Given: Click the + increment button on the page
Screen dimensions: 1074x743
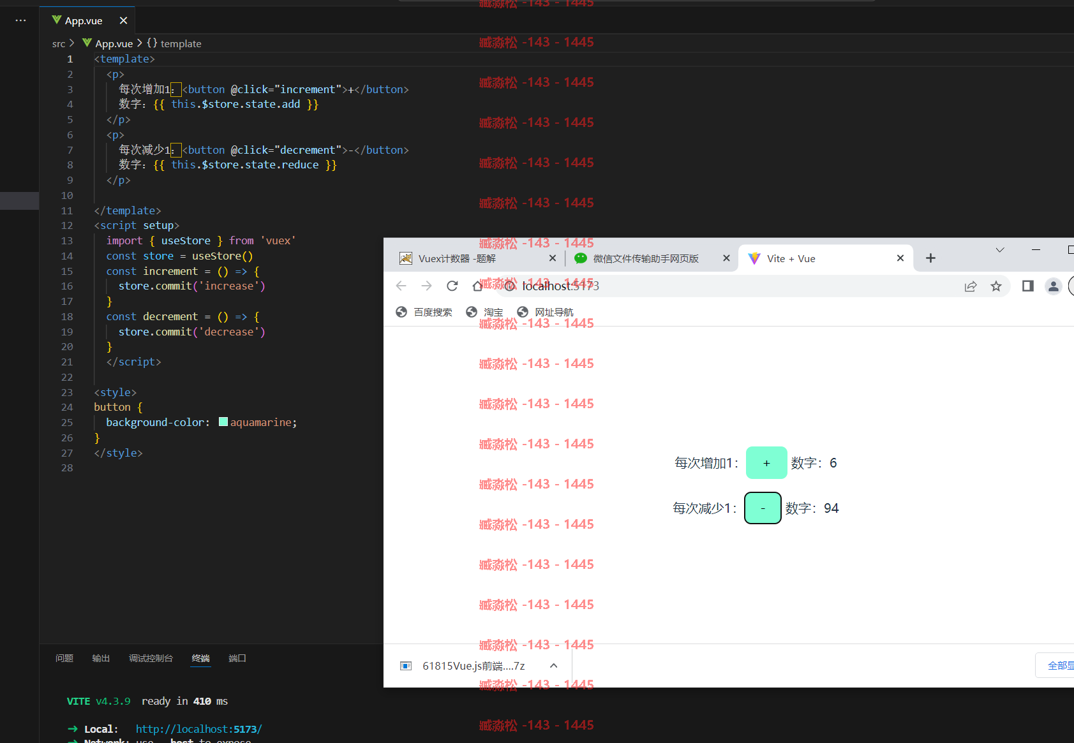Looking at the screenshot, I should (766, 463).
